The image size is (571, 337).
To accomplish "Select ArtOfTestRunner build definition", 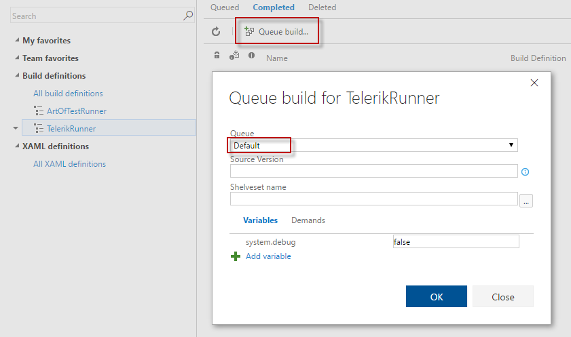I will (77, 111).
